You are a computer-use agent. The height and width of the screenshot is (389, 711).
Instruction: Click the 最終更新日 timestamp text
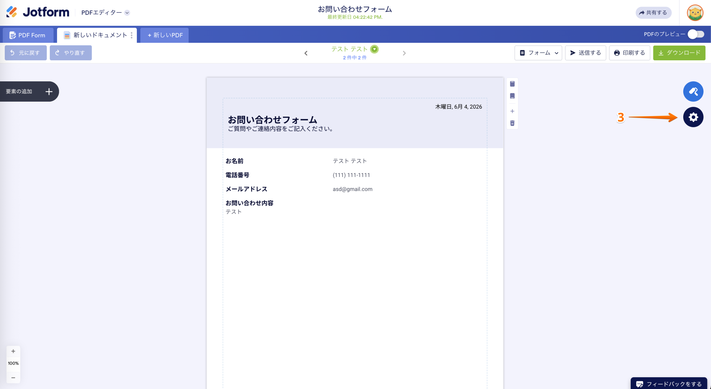click(x=355, y=17)
